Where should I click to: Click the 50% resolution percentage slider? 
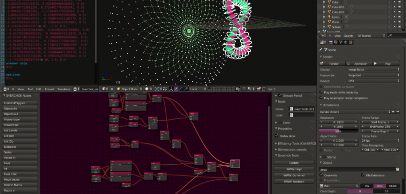(339, 131)
